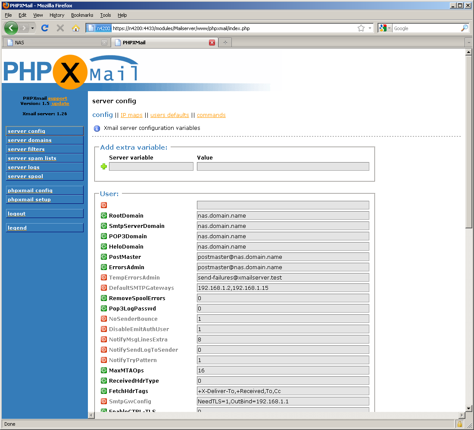
Task: Toggle the SmtpServerDomain green status icon
Action: click(104, 226)
